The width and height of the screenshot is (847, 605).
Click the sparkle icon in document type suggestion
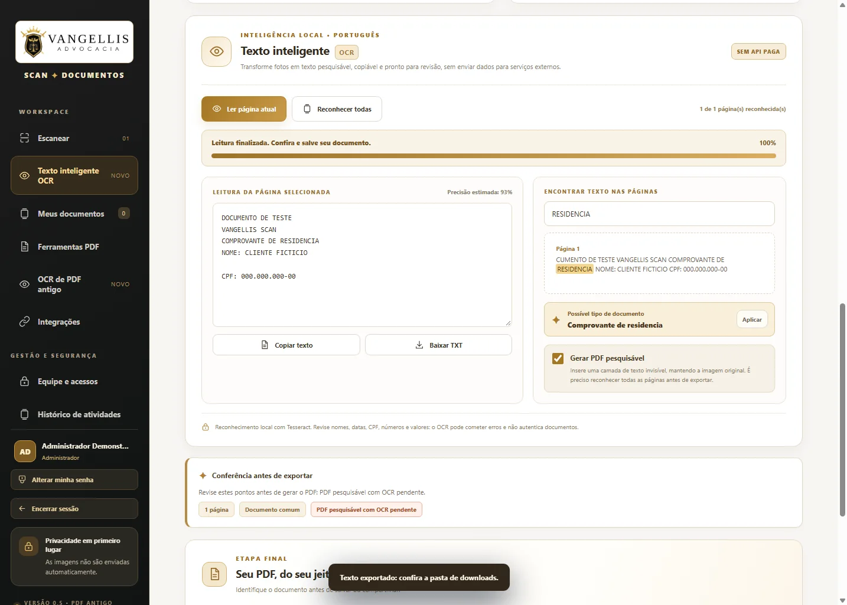tap(556, 320)
